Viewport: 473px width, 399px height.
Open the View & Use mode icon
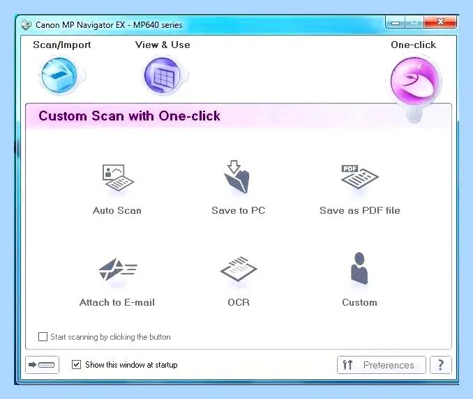(163, 75)
